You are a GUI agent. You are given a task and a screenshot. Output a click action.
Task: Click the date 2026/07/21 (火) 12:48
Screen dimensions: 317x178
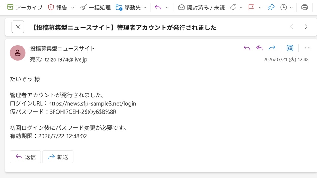point(286,60)
